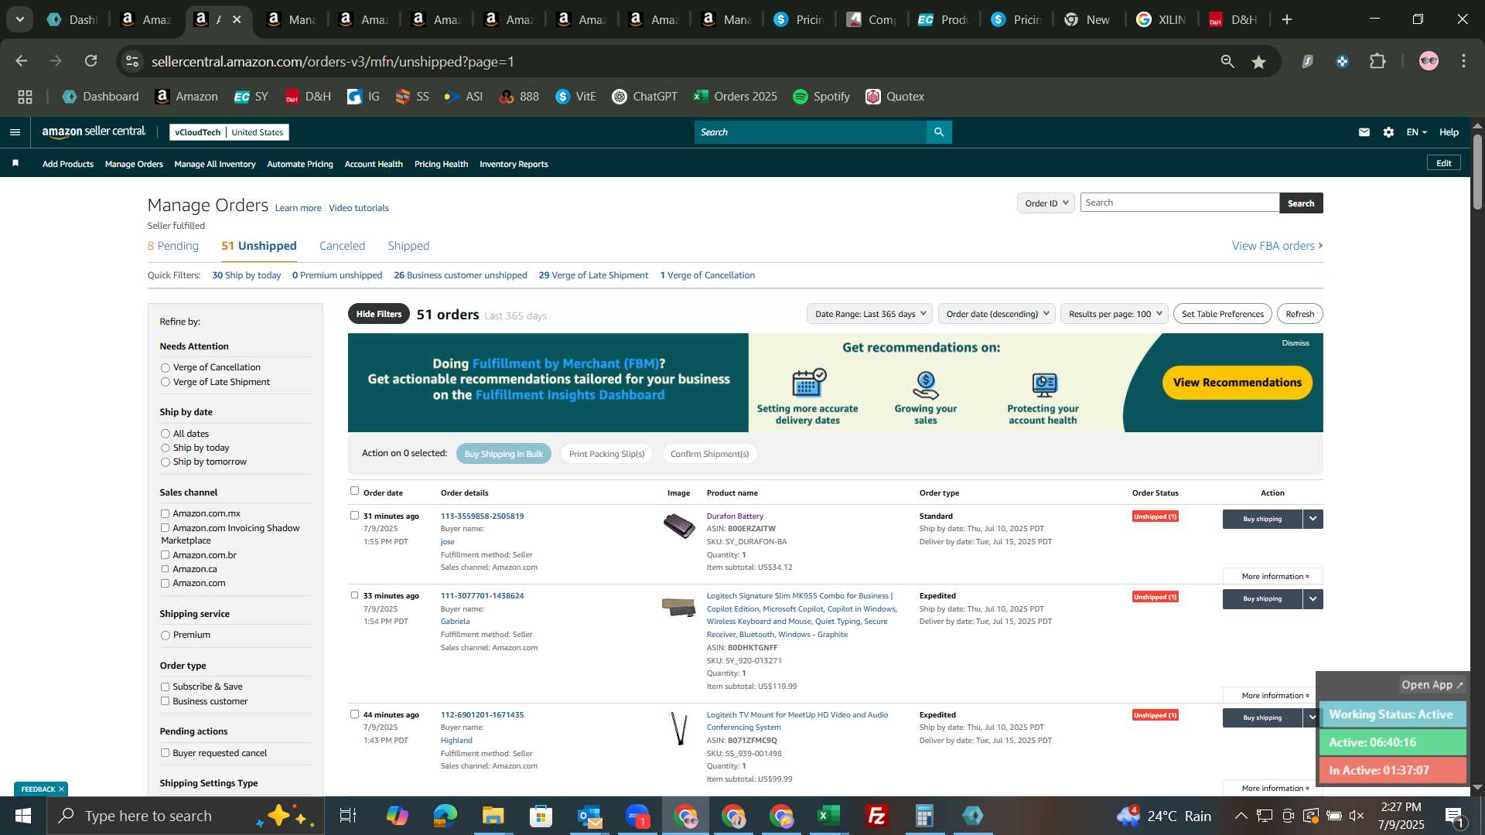The image size is (1485, 835).
Task: Select the Ship by tomorrow radio button
Action: (165, 462)
